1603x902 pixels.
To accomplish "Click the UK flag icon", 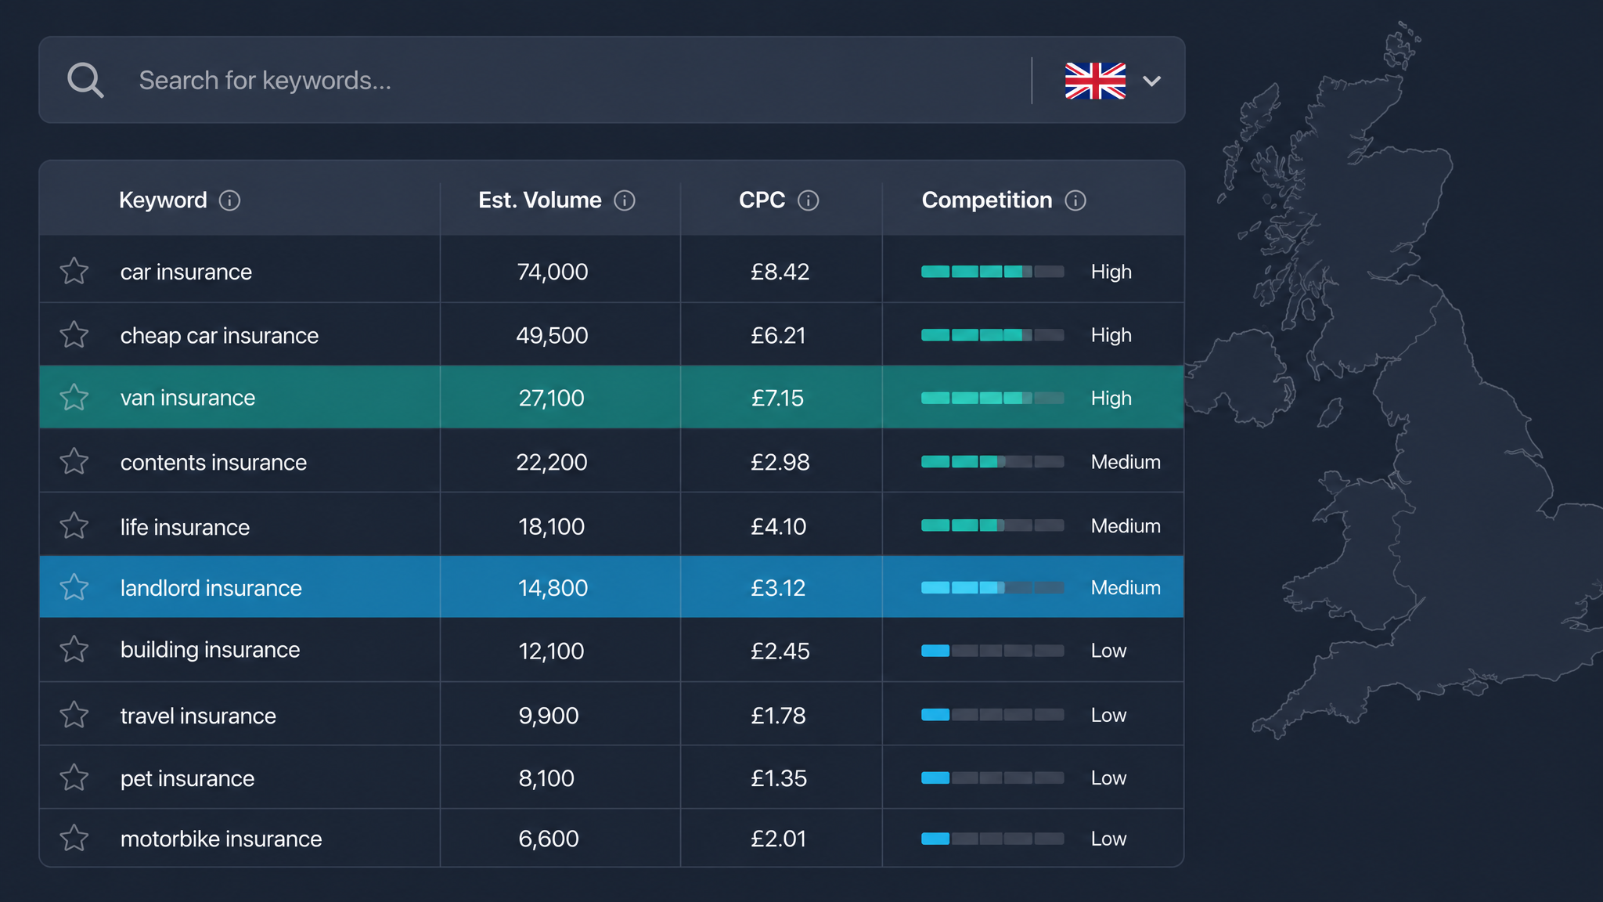I will click(1095, 81).
